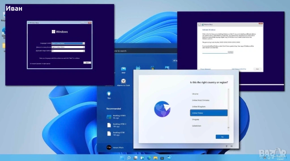290x161 pixels.
Task: Click the Start button on the taskbar
Action: (122, 158)
